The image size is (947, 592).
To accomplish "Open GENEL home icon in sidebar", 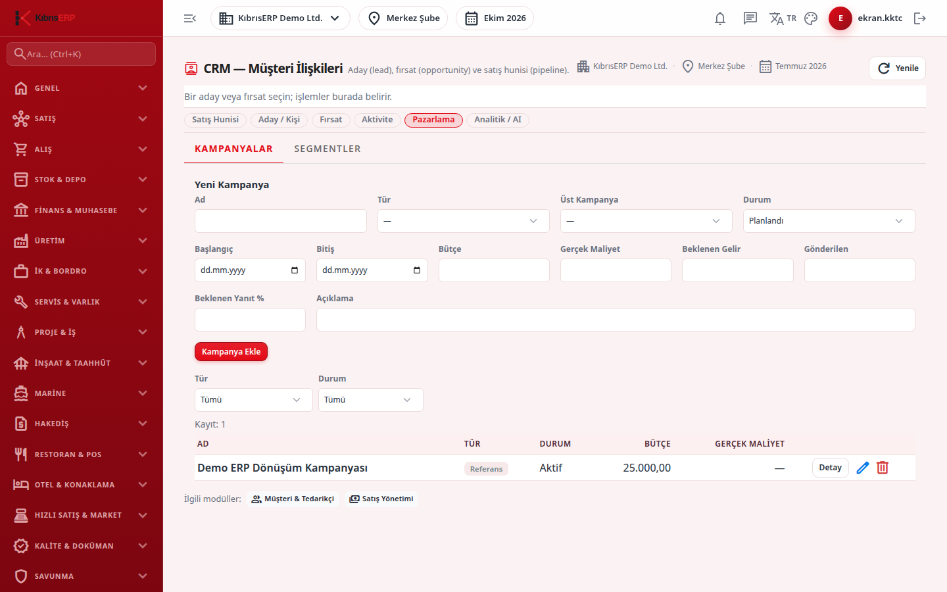I will (21, 88).
